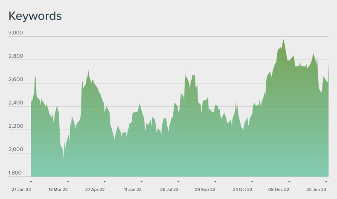Click the 2,000 y-axis label

pyautogui.click(x=16, y=150)
